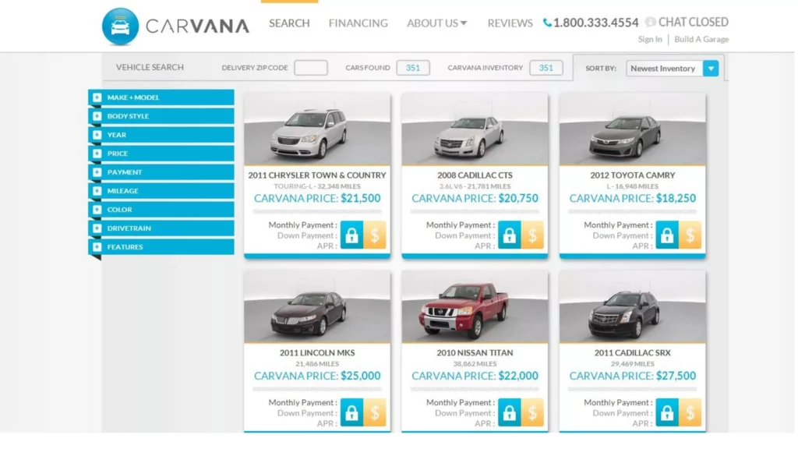Expand the Price filter
The width and height of the screenshot is (798, 449).
tap(161, 154)
